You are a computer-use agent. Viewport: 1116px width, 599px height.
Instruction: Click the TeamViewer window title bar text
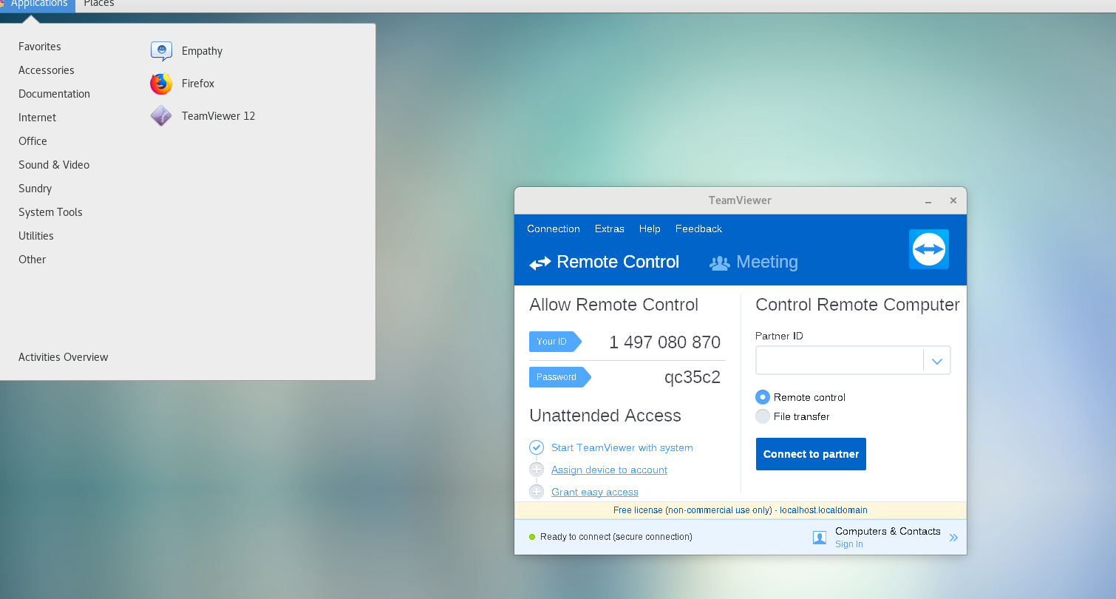(x=740, y=200)
